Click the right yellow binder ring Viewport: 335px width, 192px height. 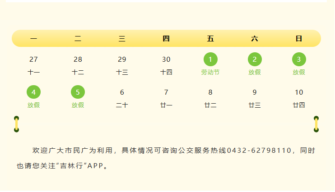[316, 124]
